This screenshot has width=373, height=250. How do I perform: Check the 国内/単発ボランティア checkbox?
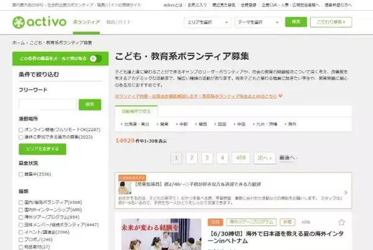[x=21, y=203]
